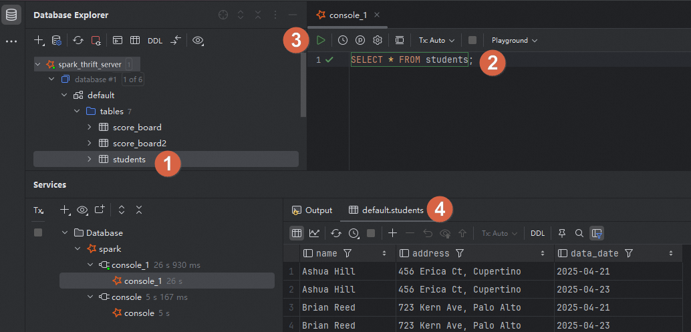
Task: Switch to the default.students result tab
Action: [386, 210]
